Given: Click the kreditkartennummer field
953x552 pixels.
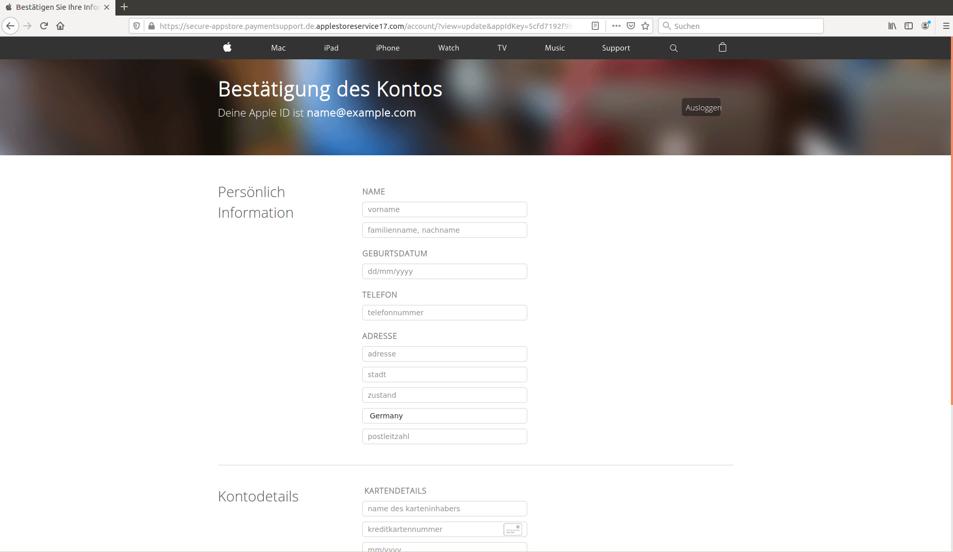Looking at the screenshot, I should pyautogui.click(x=444, y=529).
